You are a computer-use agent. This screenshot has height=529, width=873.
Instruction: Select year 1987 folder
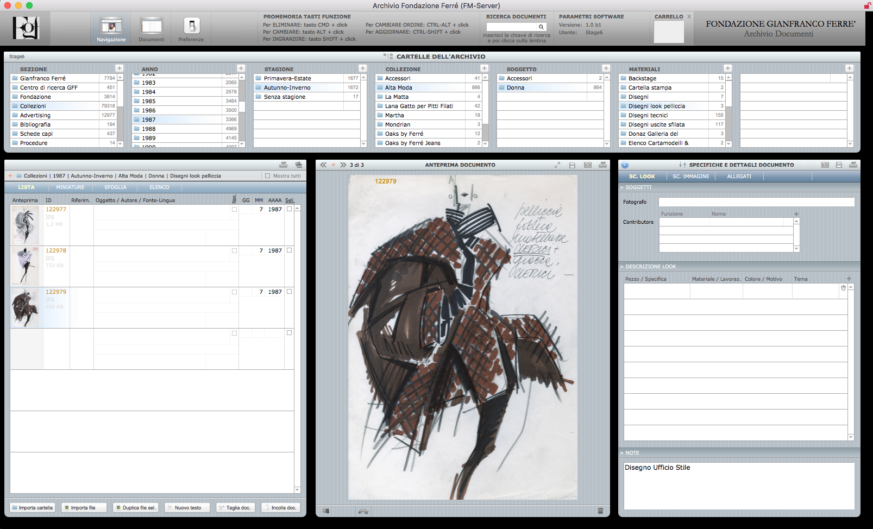[x=185, y=119]
